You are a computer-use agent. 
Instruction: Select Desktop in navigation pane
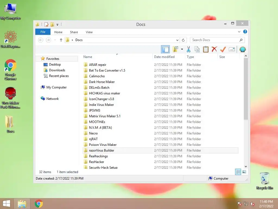tap(55, 64)
